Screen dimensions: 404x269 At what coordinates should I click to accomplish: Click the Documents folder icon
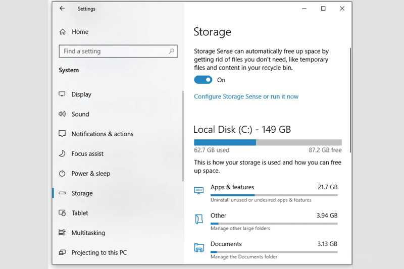199,247
